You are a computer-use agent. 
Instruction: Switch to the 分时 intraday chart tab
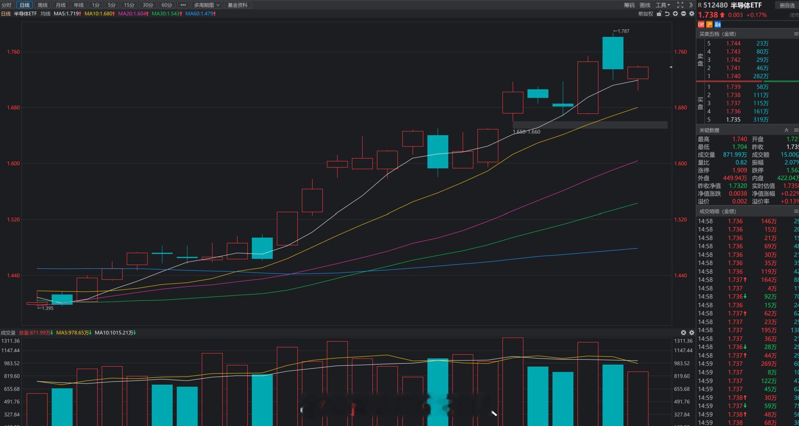click(7, 5)
